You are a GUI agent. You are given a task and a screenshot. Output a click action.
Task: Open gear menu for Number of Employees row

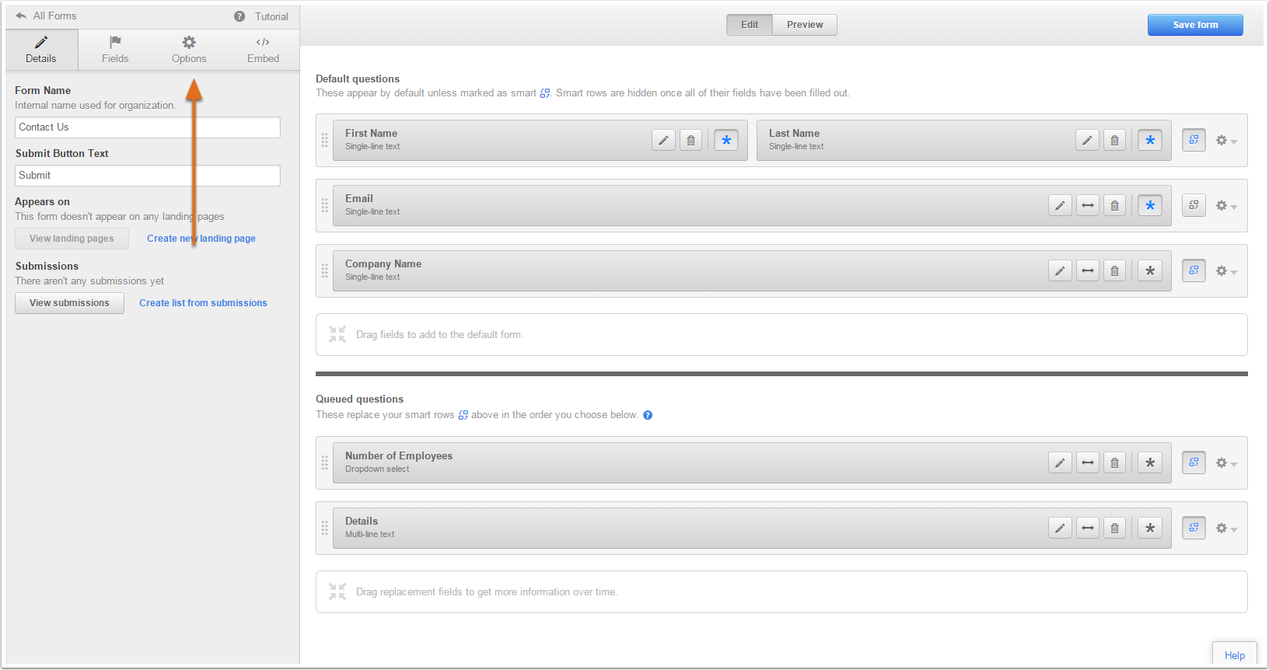(1226, 463)
